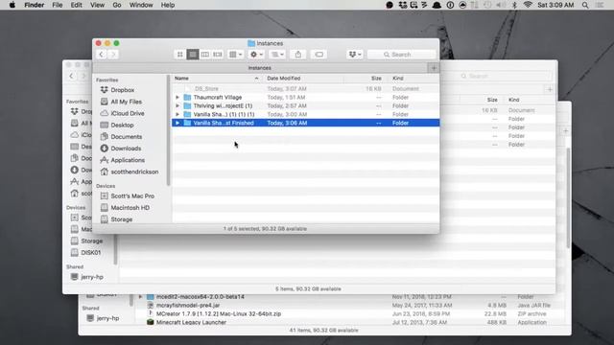
Task: Open scotthendrickson home folder in sidebar
Action: coord(134,172)
